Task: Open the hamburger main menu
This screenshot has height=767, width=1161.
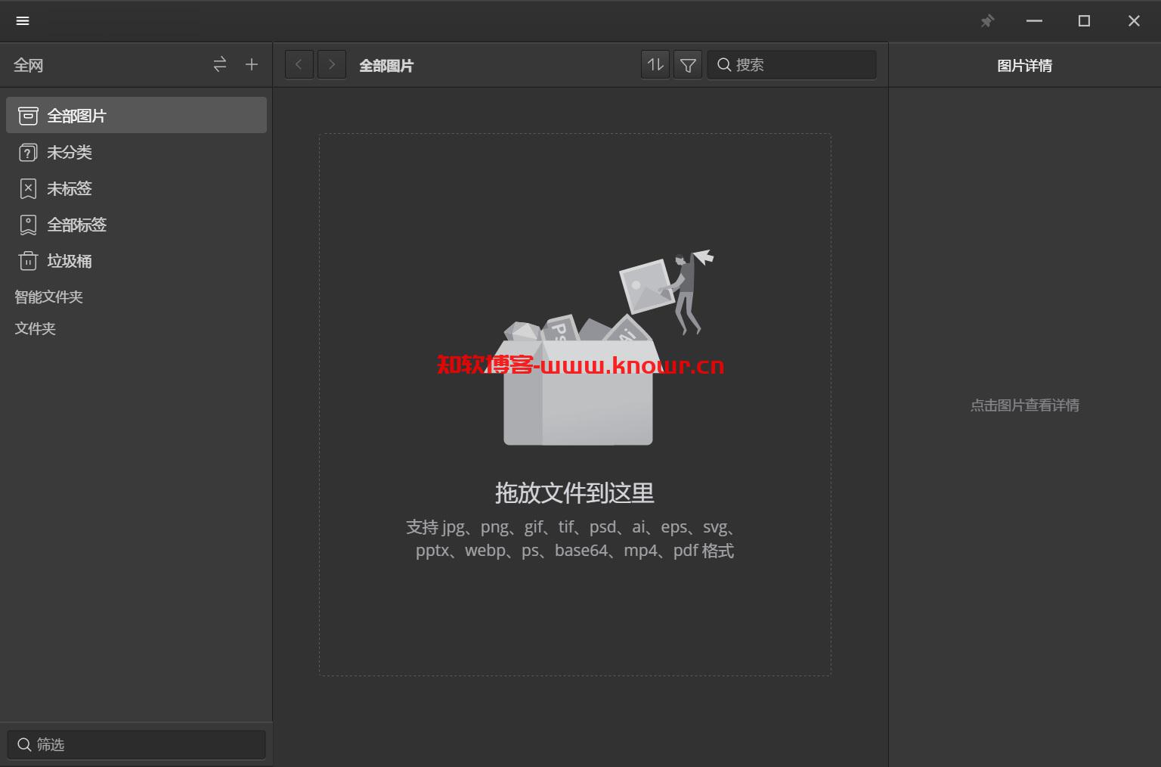Action: click(x=23, y=21)
